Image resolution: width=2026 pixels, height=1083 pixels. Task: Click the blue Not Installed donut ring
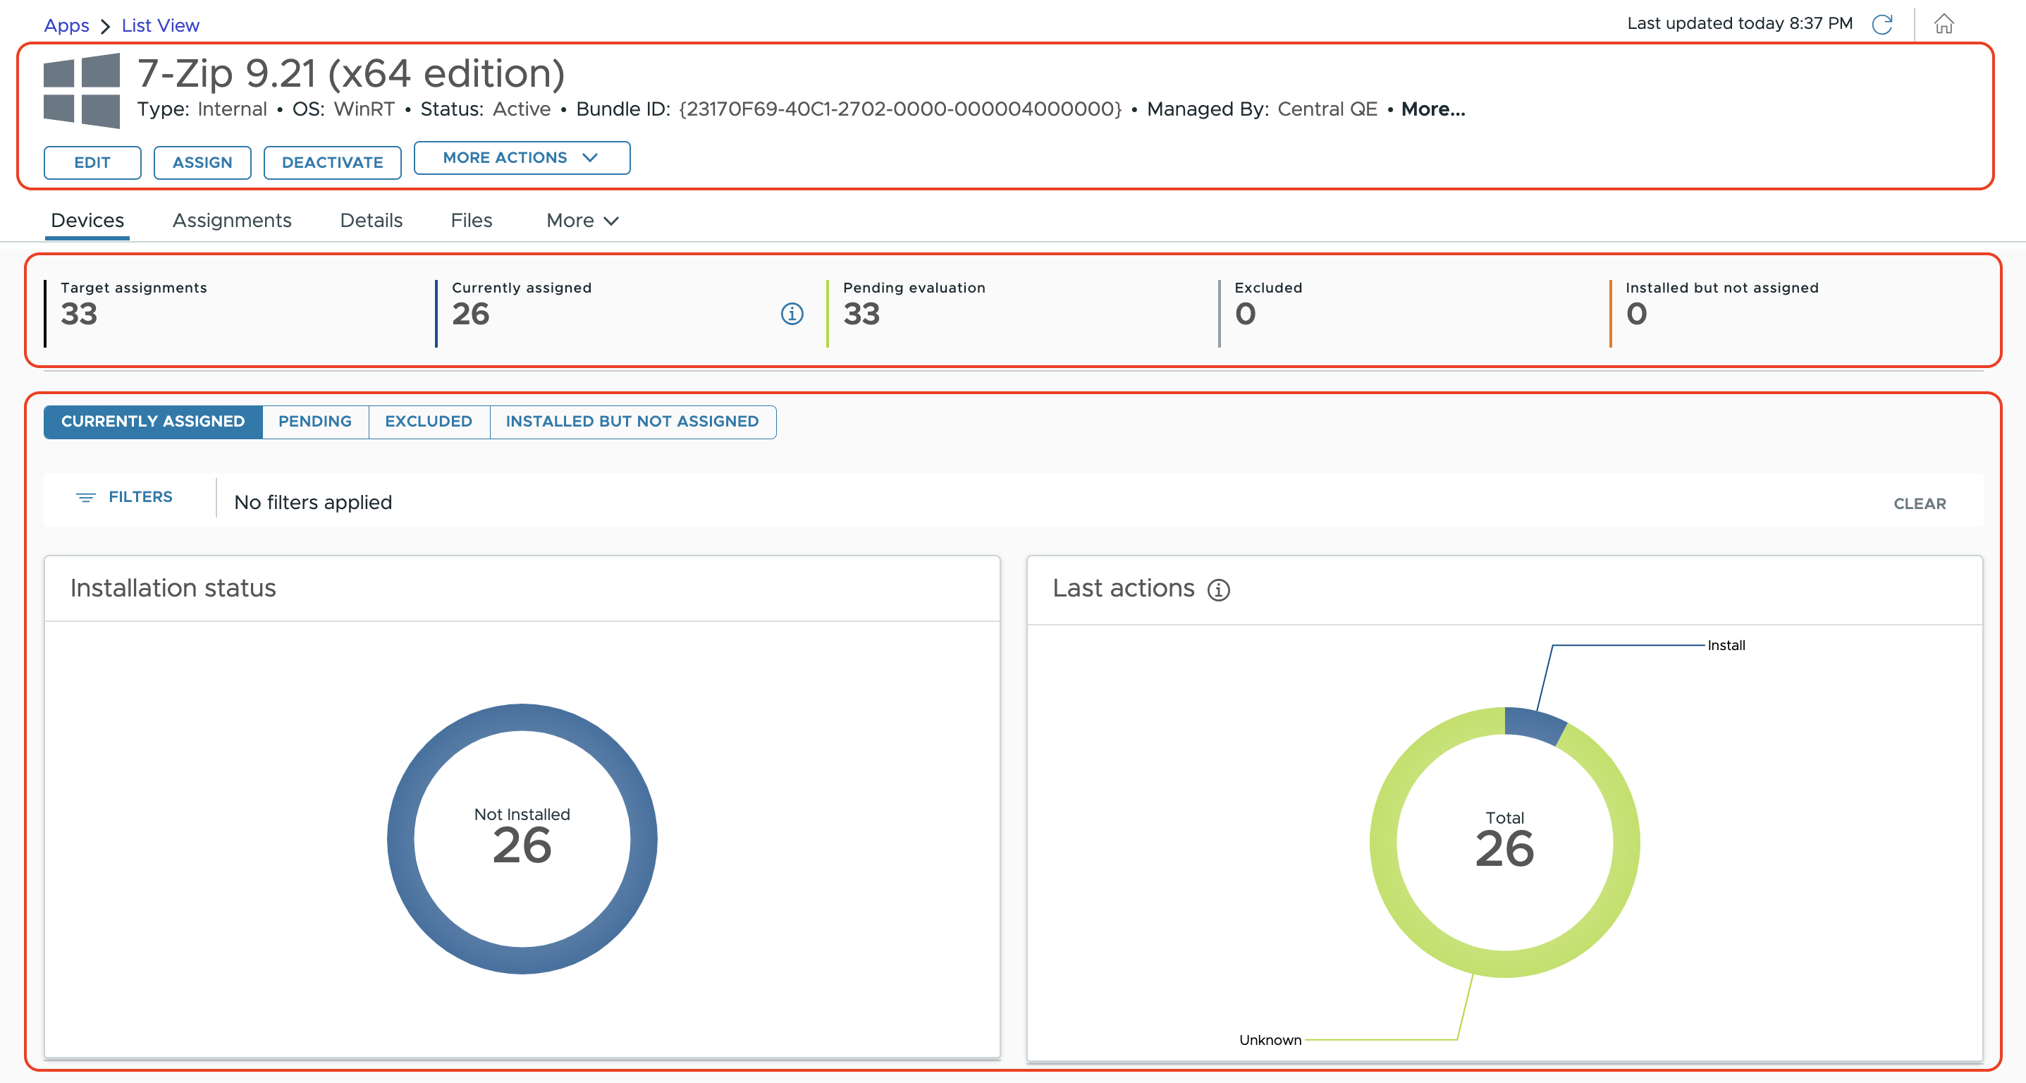point(401,839)
